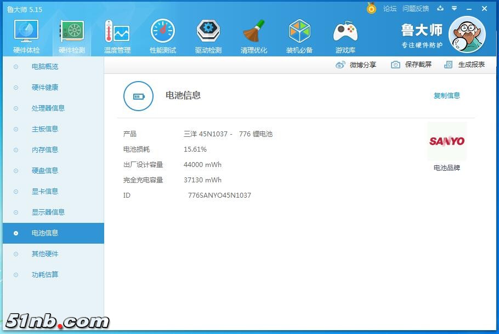Click the download icon near 论坛
499x334 pixels.
coord(440,9)
